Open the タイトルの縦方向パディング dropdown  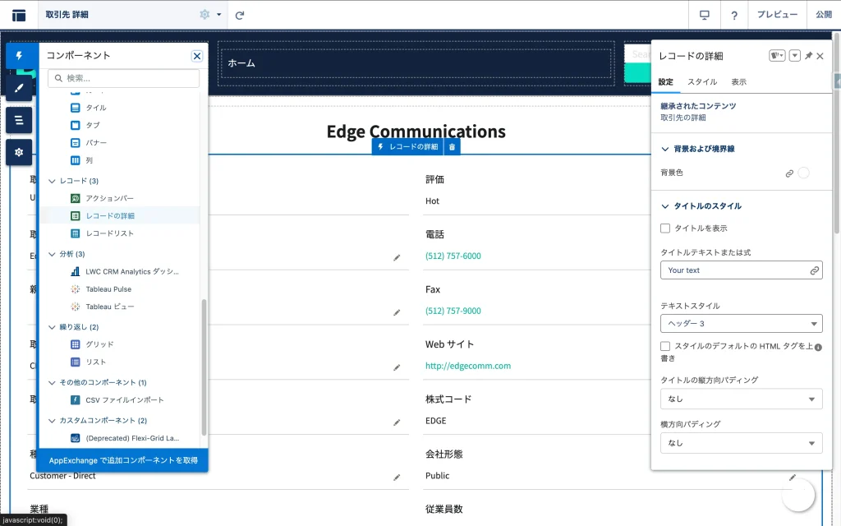[741, 399]
